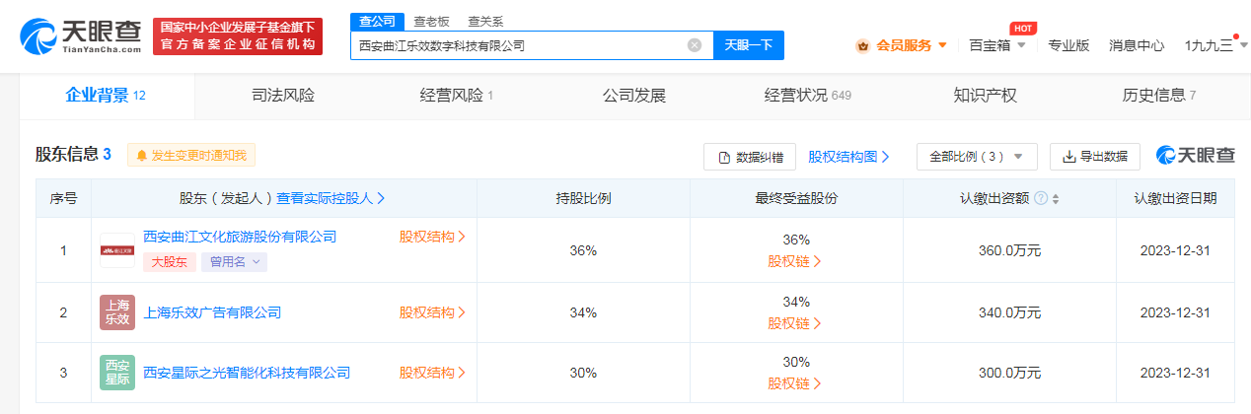Viewport: 1251px width, 414px height.
Task: Open 股权结构 for 西安星际之光智能化科技有限公司
Action: (432, 373)
